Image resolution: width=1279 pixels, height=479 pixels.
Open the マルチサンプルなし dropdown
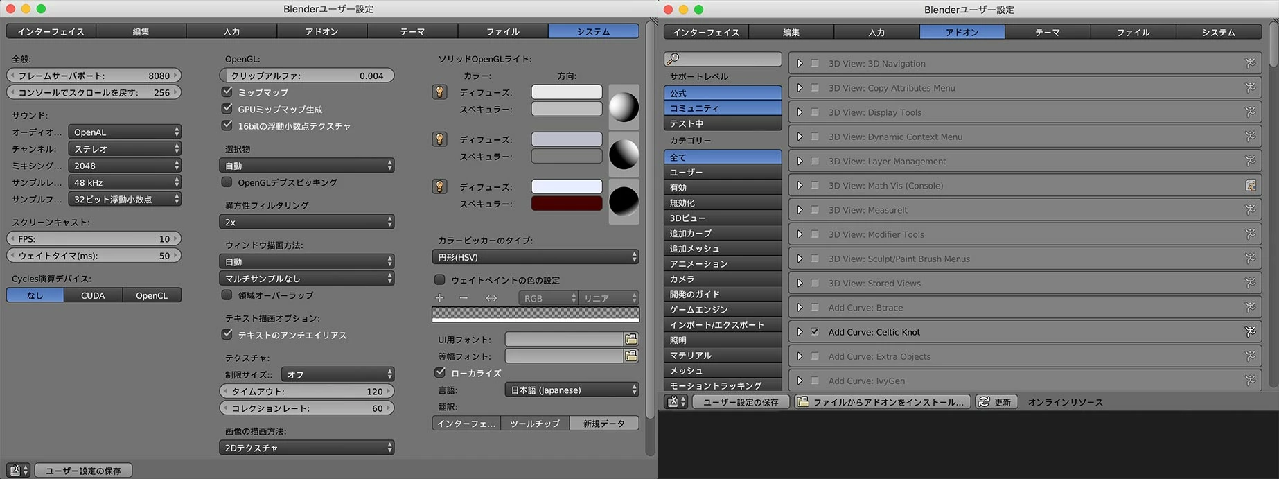coord(307,278)
